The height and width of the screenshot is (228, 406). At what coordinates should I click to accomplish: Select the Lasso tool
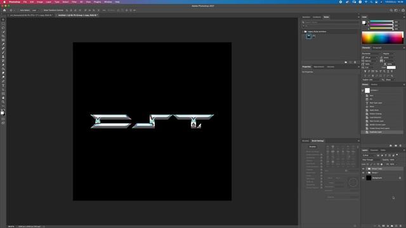[3, 28]
